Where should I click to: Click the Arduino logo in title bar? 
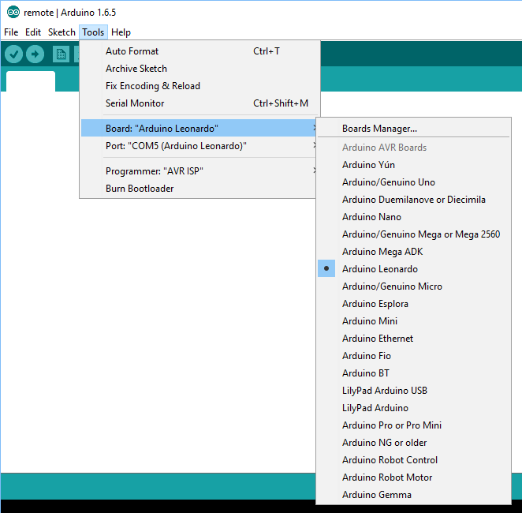tap(13, 13)
